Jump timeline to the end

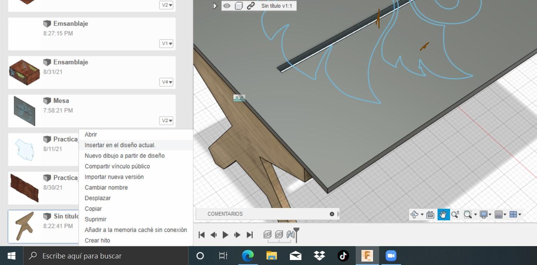click(x=250, y=235)
